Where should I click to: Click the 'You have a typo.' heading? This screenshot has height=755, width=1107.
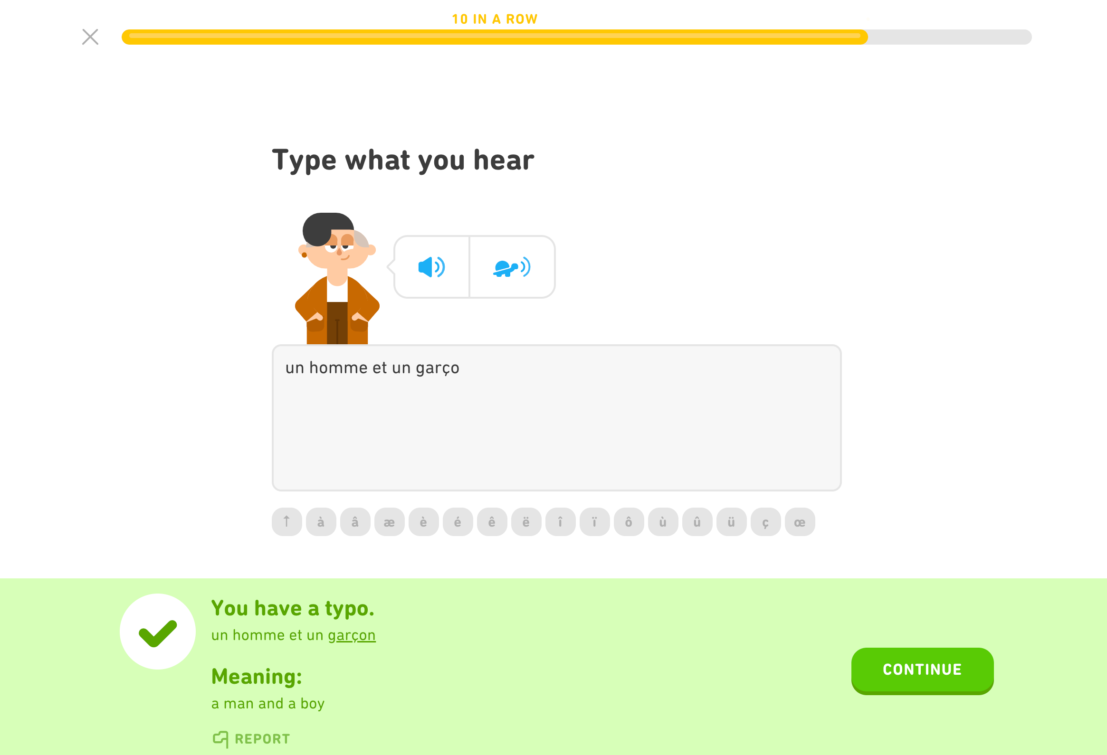pos(293,609)
